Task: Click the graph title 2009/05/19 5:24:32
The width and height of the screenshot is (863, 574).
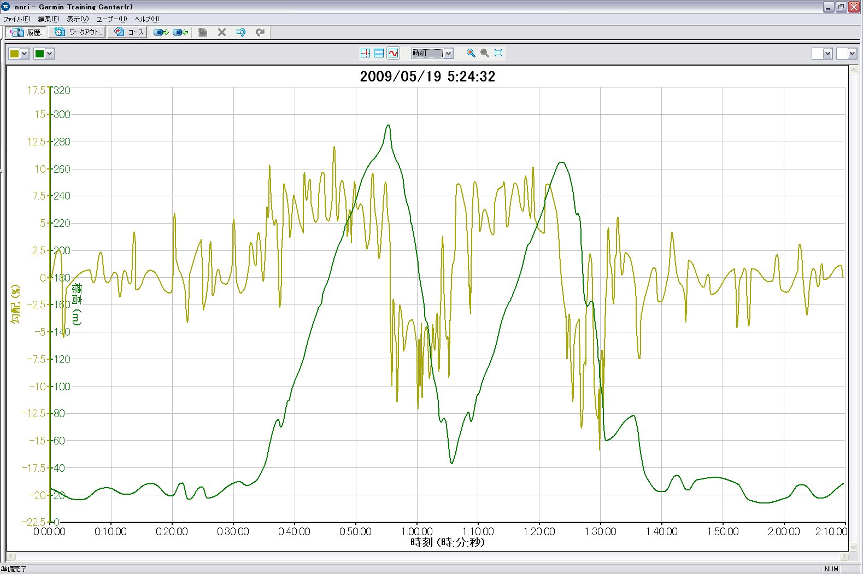Action: point(427,77)
